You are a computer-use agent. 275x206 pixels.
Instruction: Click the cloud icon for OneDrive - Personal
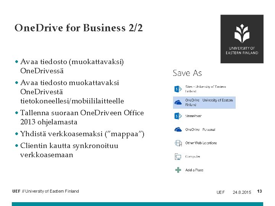178,129
